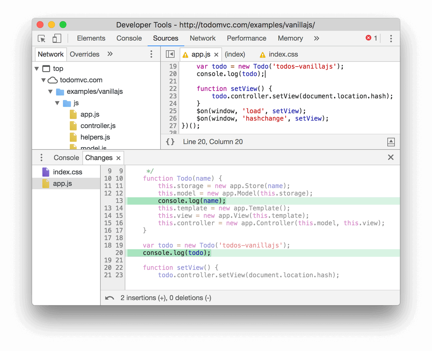This screenshot has height=351, width=432.
Task: Open the drawer's three-dot menu
Action: click(41, 158)
